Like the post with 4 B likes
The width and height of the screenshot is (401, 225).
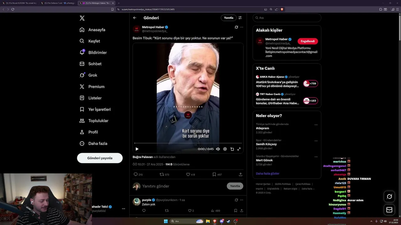point(190,174)
